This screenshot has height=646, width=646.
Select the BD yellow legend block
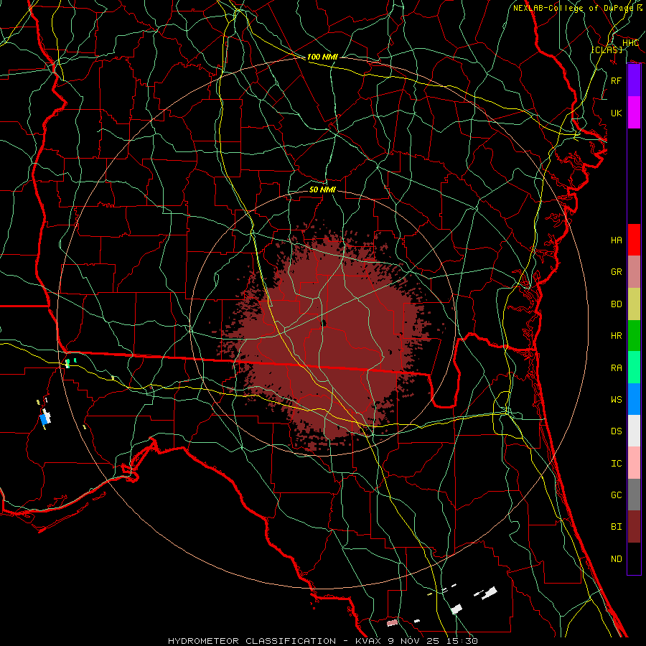point(634,304)
